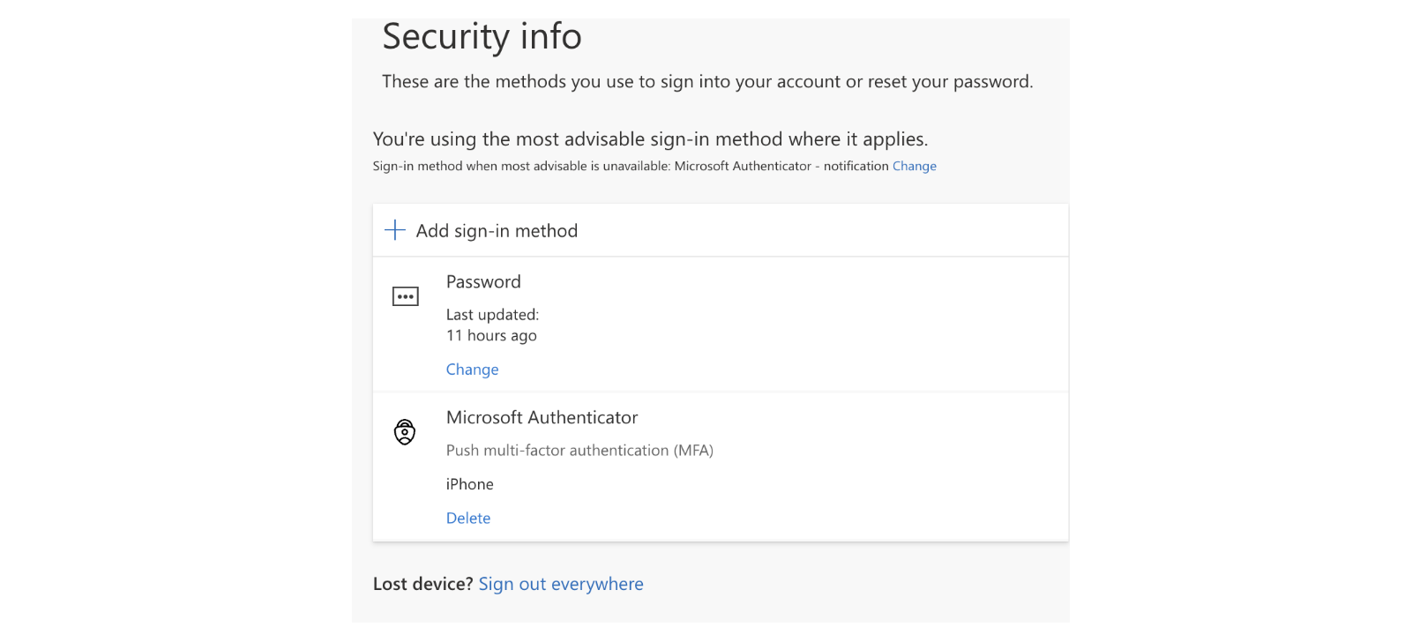Click 'Last updated:' label

(492, 315)
